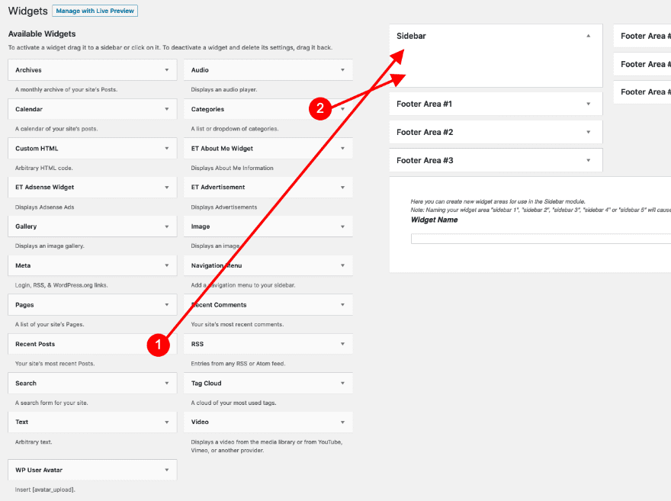
Task: Open the Image widget dropdown arrow
Action: (x=342, y=226)
